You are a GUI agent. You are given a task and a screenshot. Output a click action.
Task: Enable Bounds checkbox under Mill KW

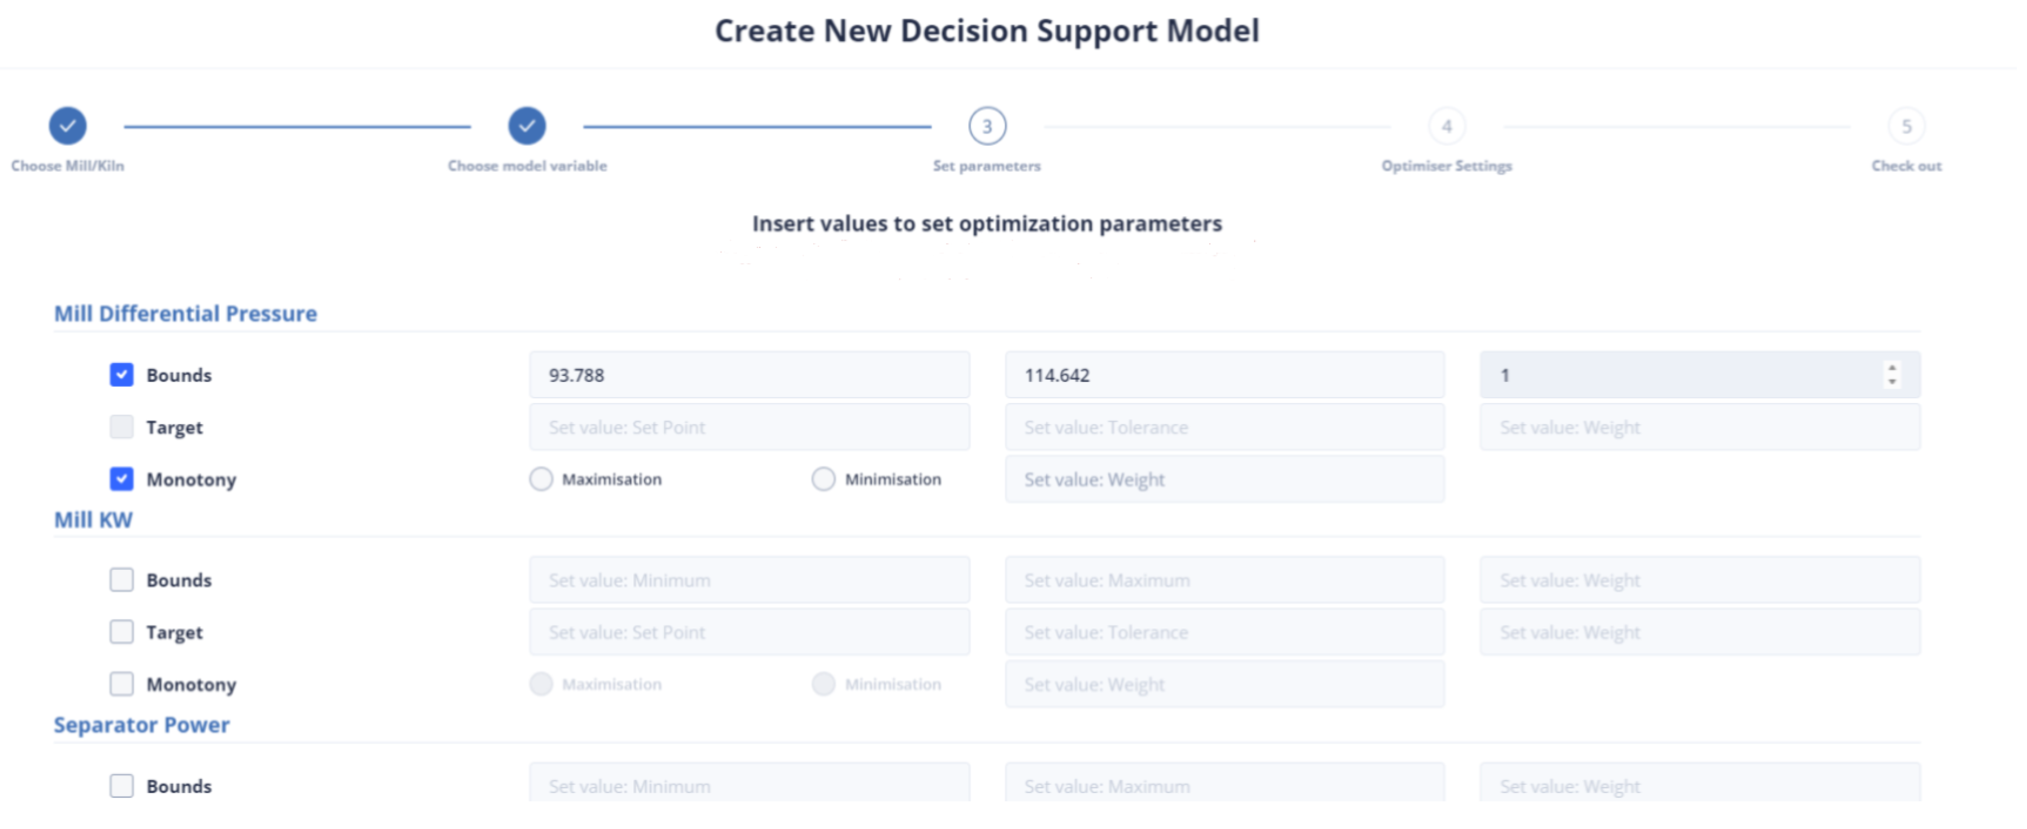(121, 579)
